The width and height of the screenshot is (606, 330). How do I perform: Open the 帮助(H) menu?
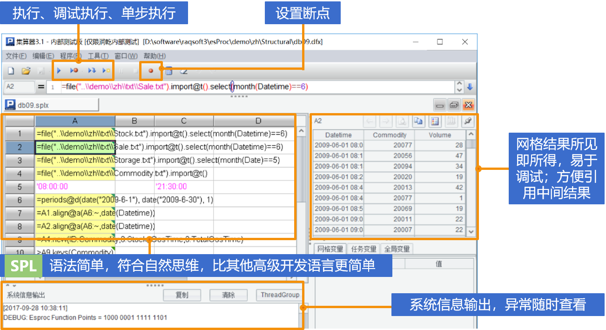pos(154,56)
